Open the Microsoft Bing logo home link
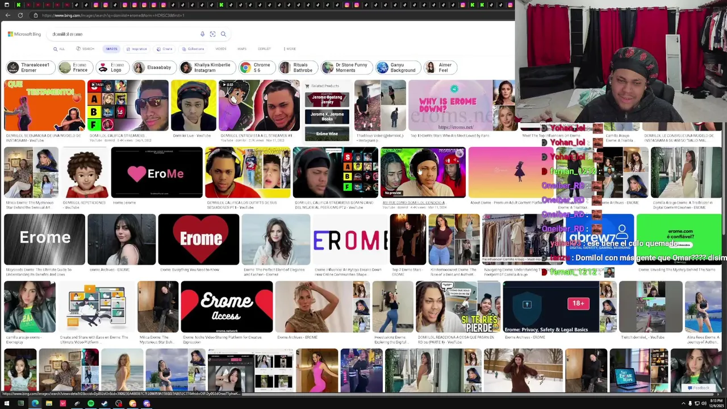This screenshot has width=727, height=409. pos(24,34)
